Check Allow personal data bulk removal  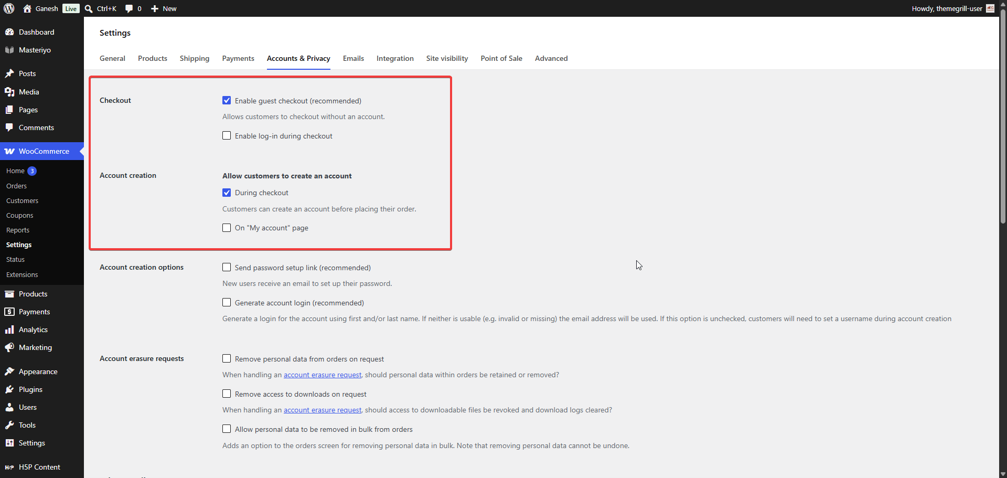[x=227, y=429]
